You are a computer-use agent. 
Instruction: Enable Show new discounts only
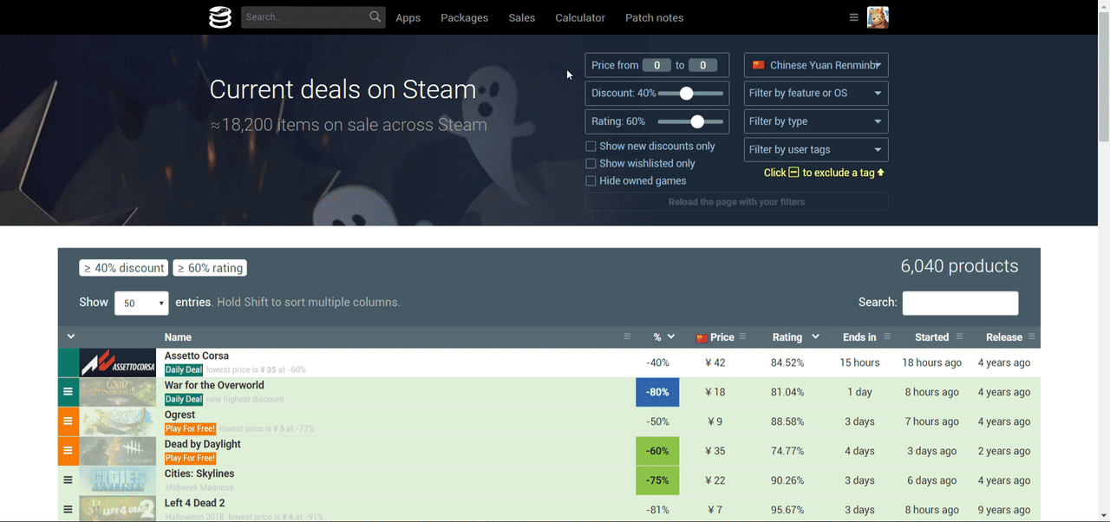(591, 147)
